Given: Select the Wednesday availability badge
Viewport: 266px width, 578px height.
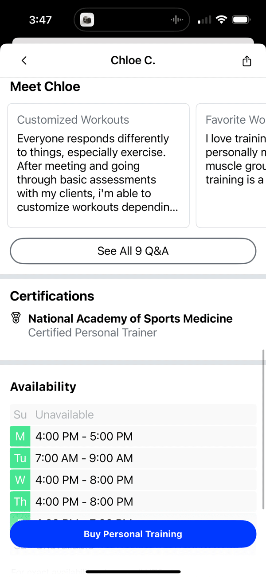Looking at the screenshot, I should pyautogui.click(x=20, y=480).
